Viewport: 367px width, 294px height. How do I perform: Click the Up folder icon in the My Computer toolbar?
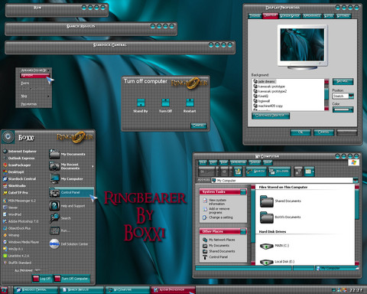point(238,171)
